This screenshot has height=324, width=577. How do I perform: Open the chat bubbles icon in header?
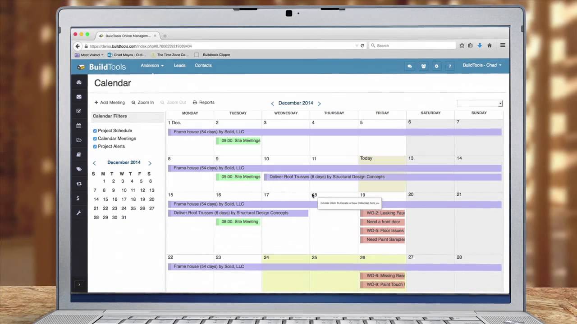tap(409, 66)
